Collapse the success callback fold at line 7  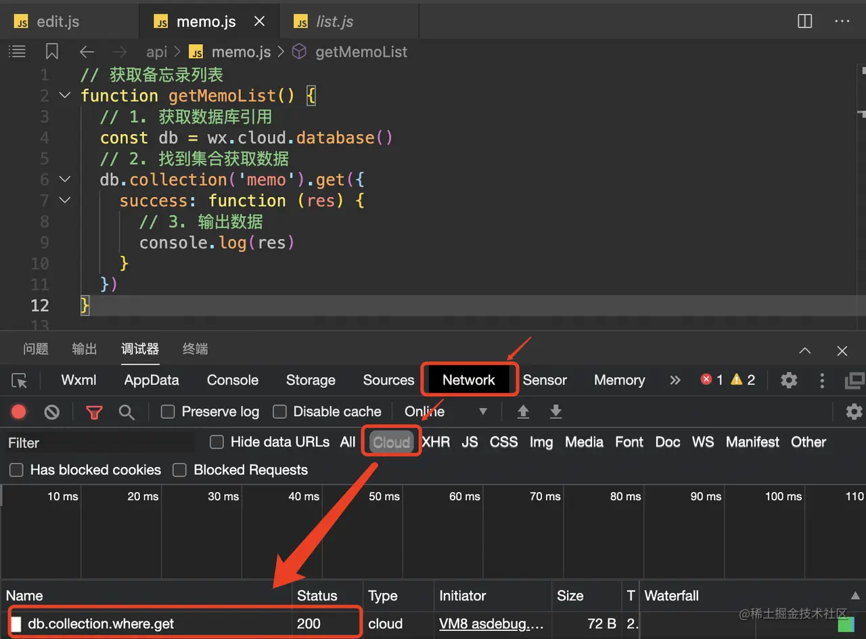click(x=64, y=200)
